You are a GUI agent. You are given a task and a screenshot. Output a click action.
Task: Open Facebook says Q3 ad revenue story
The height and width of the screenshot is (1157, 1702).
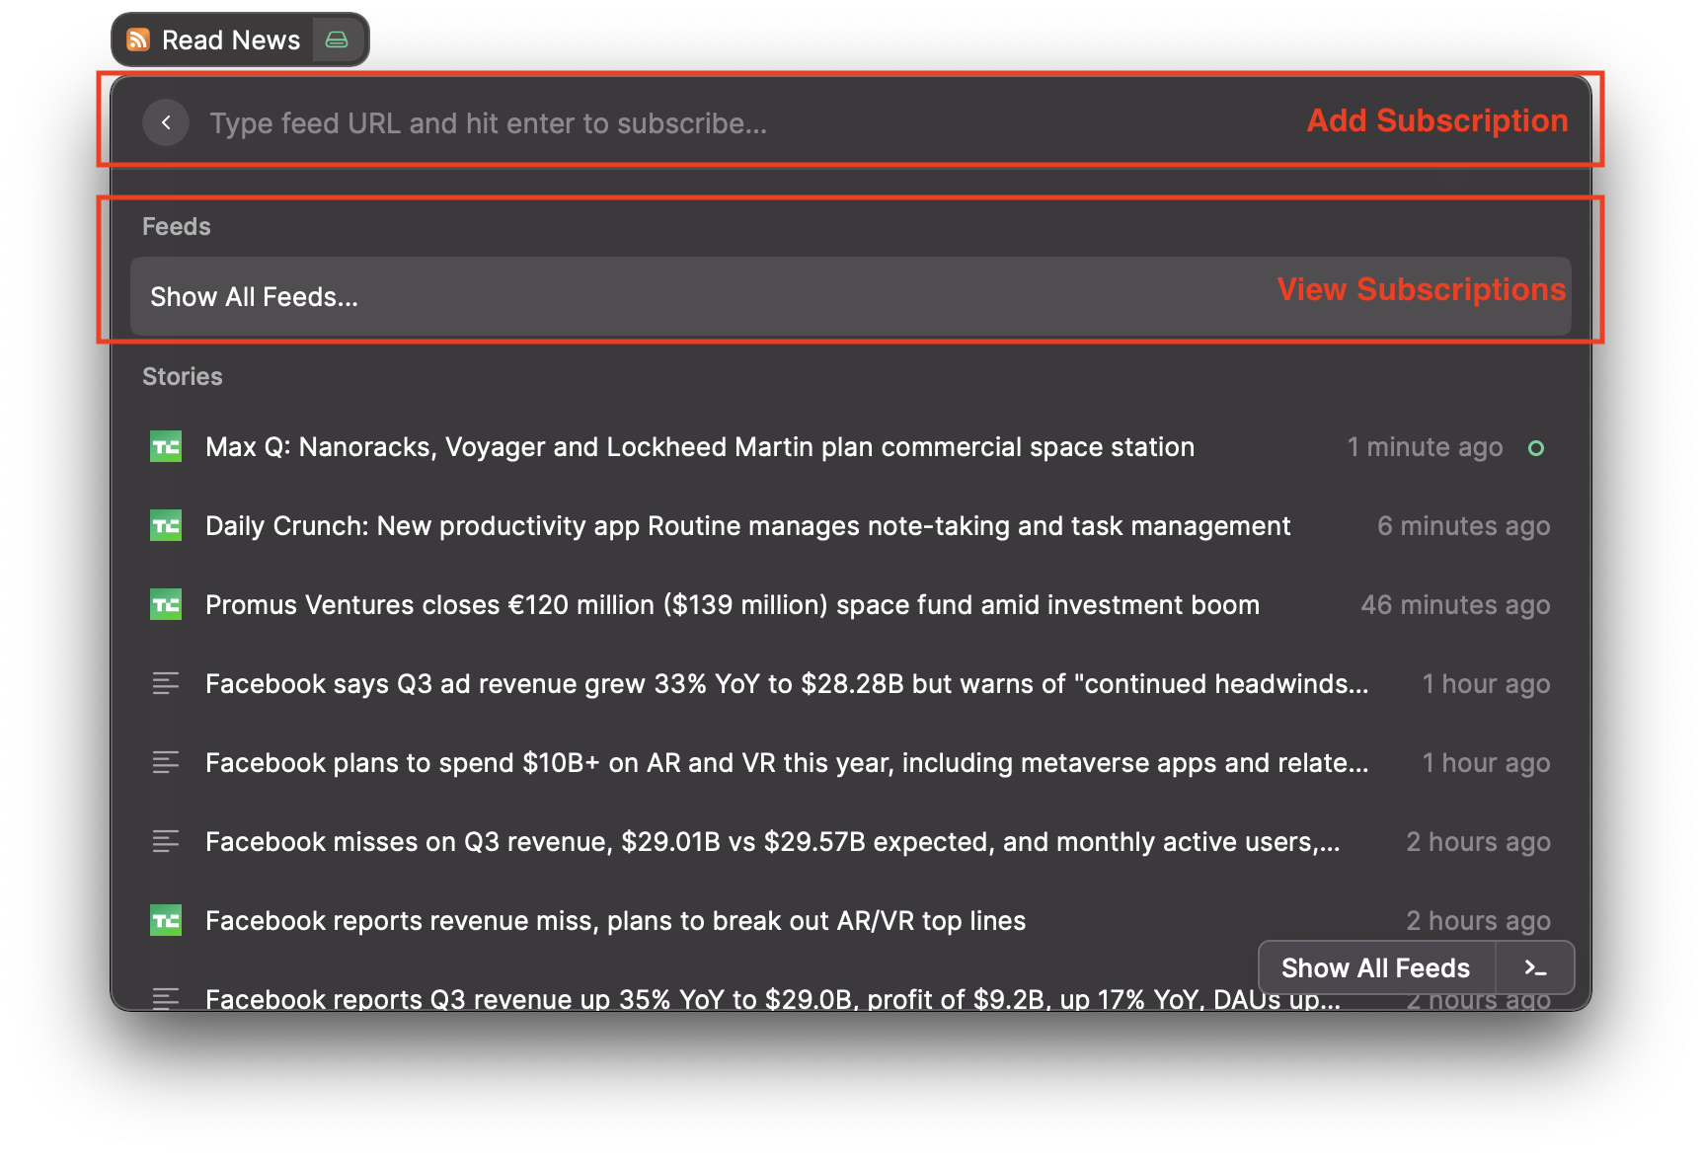click(x=850, y=684)
